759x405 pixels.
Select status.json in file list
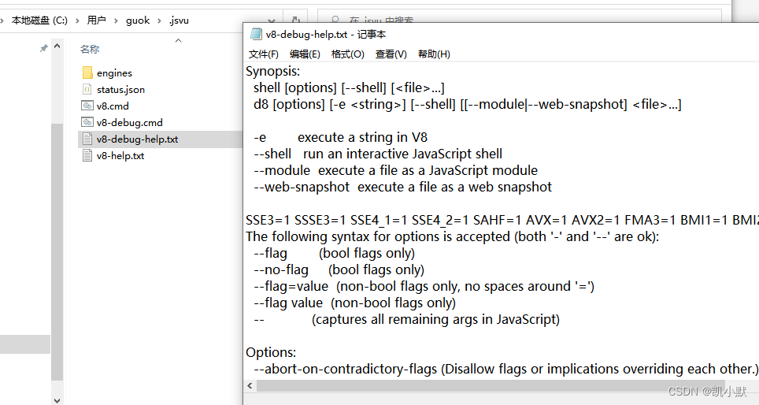[x=120, y=90]
